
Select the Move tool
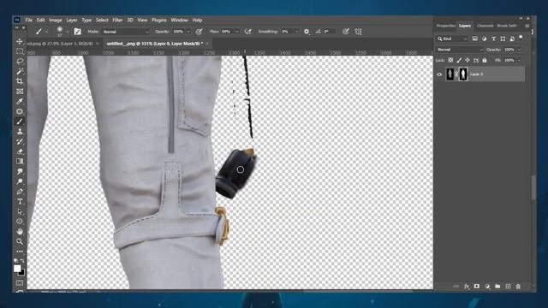[20, 41]
